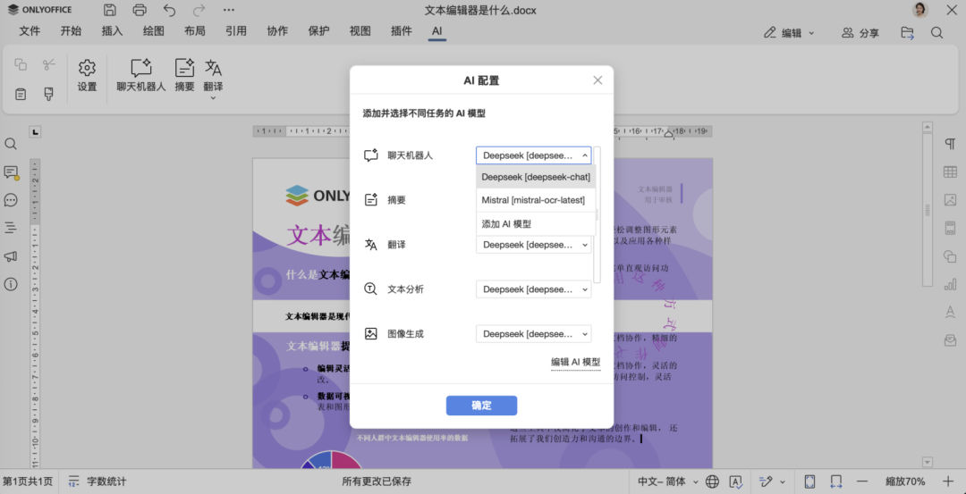This screenshot has width=966, height=494.
Task: Redo the last action
Action: [x=199, y=10]
